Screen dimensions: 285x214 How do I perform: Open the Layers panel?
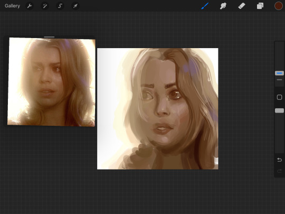260,6
